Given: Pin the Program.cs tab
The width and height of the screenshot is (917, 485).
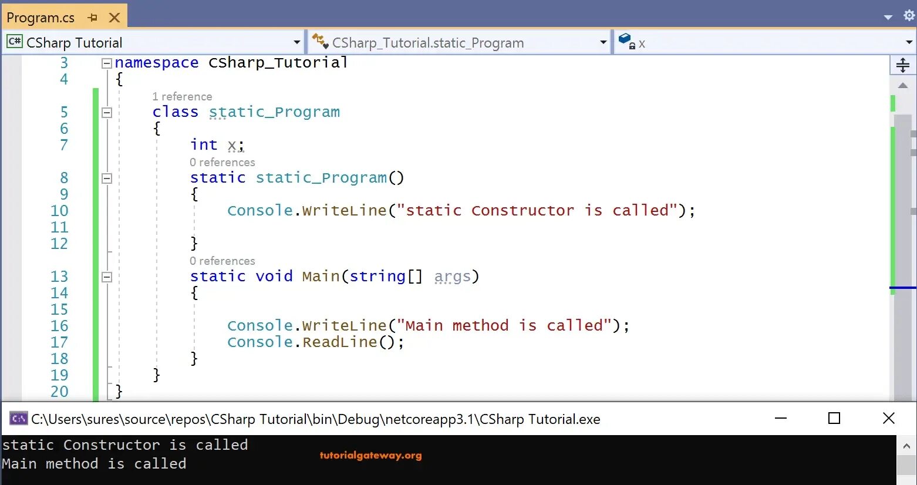Looking at the screenshot, I should click(x=92, y=17).
